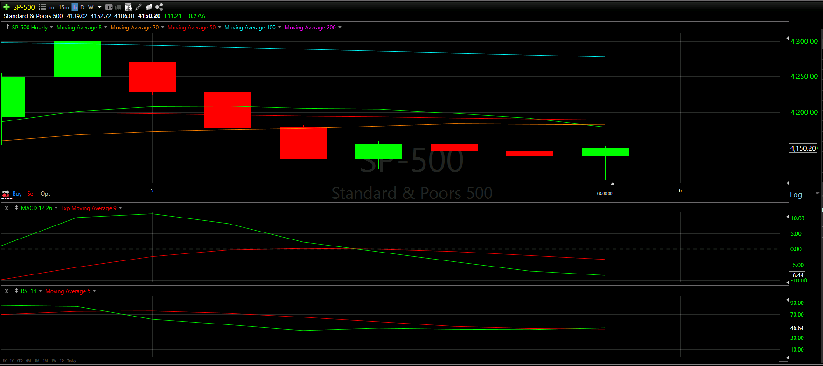Click the SP-500 symbol name
Image resolution: width=823 pixels, height=366 pixels.
[x=24, y=7]
